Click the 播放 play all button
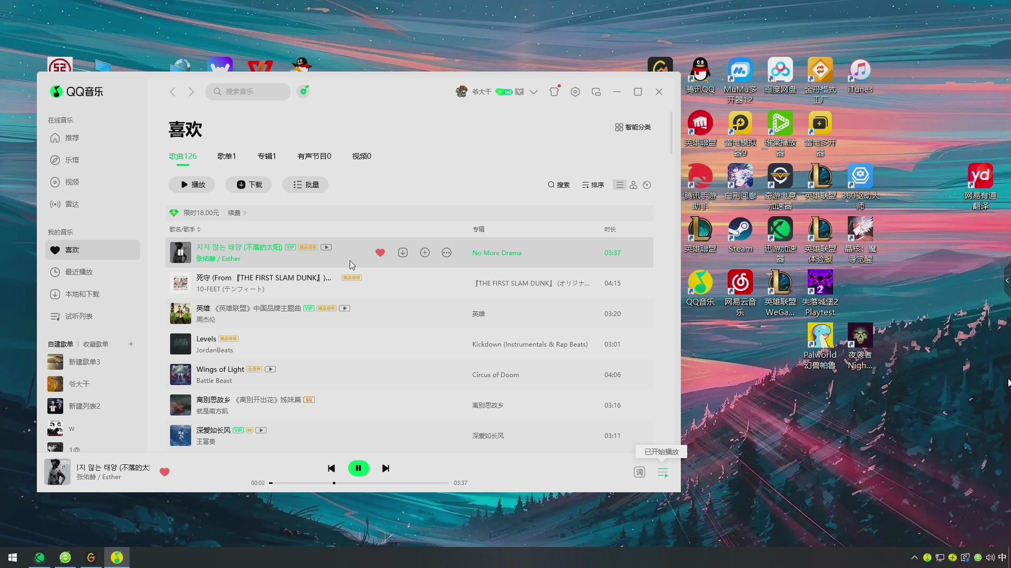Screen dimensions: 1011x568 coord(192,185)
